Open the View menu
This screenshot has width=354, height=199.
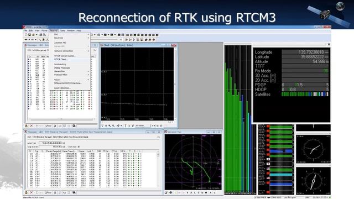tap(37, 30)
